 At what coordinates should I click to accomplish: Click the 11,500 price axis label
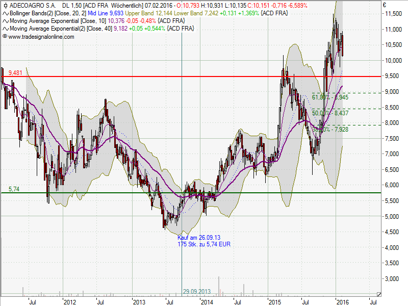(393, 14)
